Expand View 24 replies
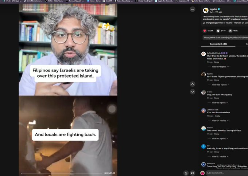Image resolution: width=248 pixels, height=176 pixels. click(x=220, y=121)
